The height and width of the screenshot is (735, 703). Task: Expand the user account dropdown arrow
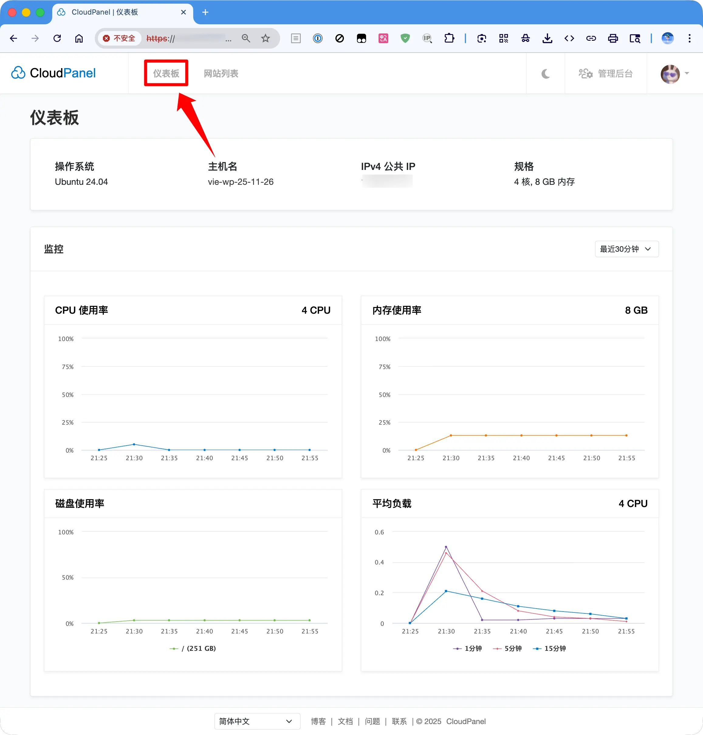[x=687, y=74]
